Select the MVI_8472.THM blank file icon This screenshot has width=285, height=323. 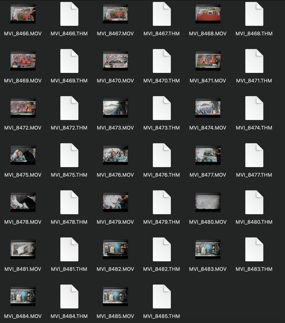click(69, 108)
